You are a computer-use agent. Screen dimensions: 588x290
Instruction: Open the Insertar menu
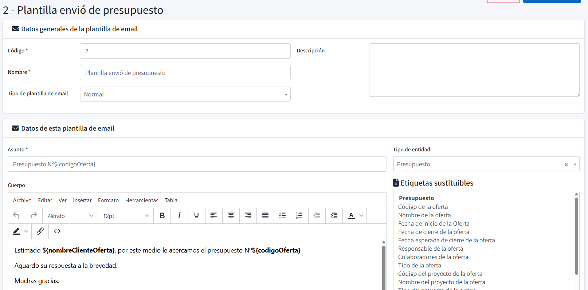coord(82,200)
